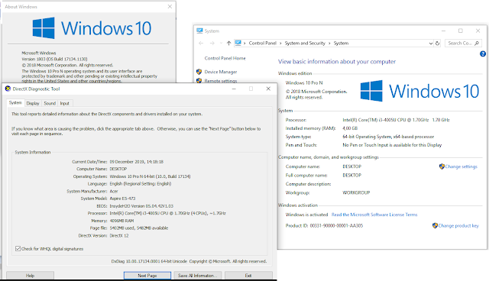Open the blue help question mark icon
The width and height of the screenshot is (489, 281).
pos(483,54)
